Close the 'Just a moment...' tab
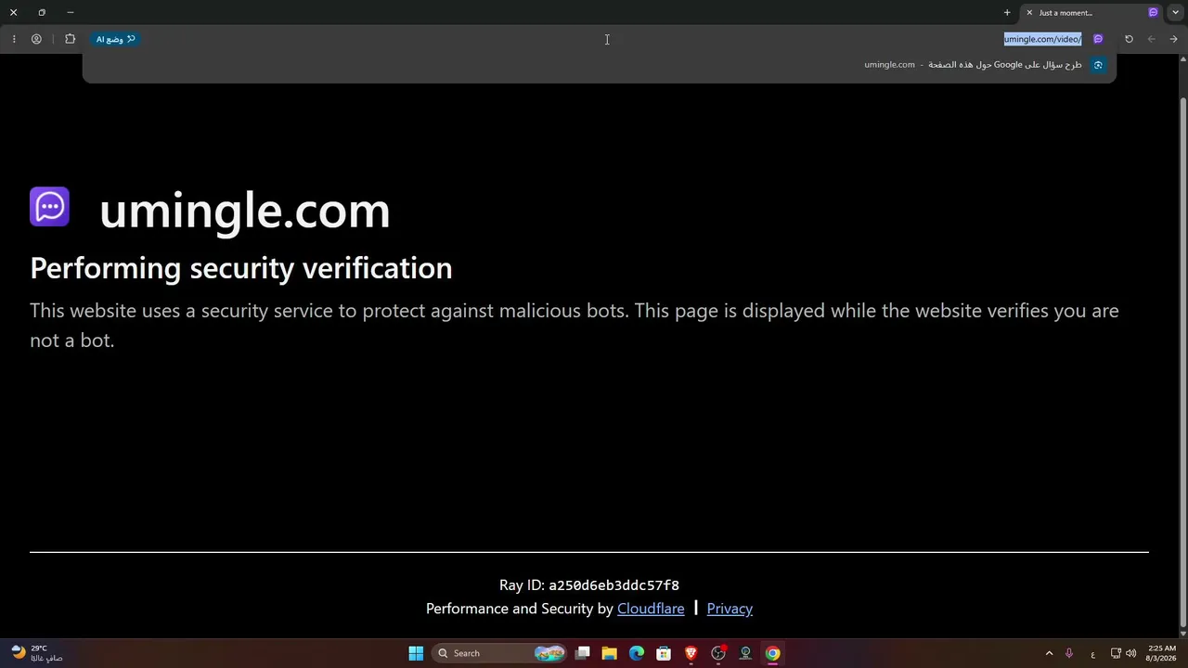1188x668 pixels. 1029,13
